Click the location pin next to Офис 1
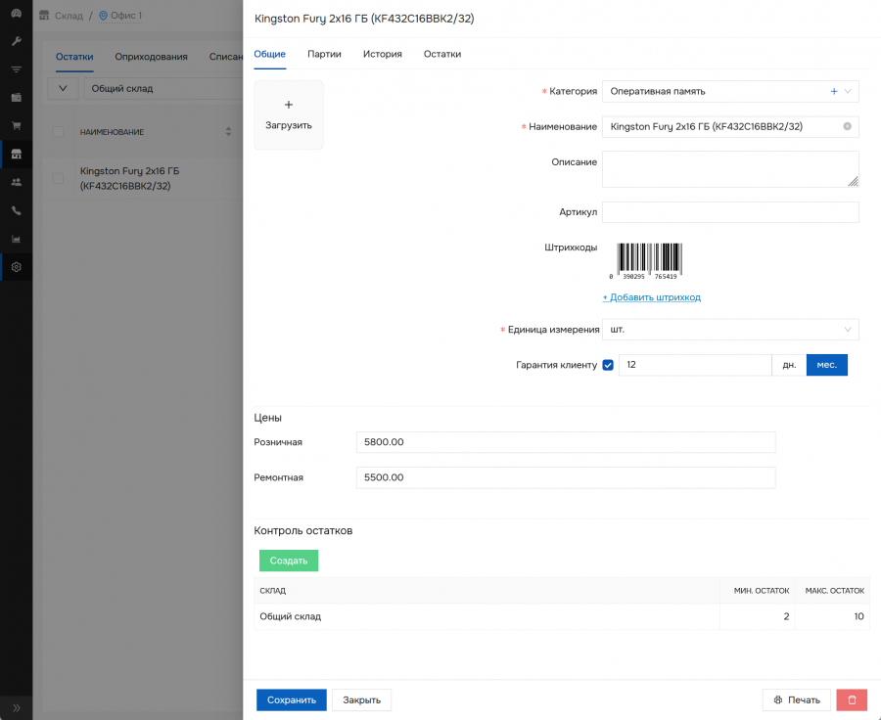 (103, 16)
